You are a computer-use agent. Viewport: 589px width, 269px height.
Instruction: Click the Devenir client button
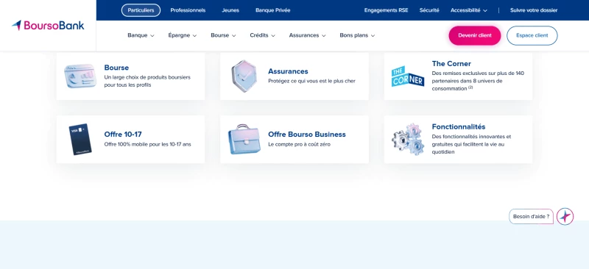[x=475, y=35]
